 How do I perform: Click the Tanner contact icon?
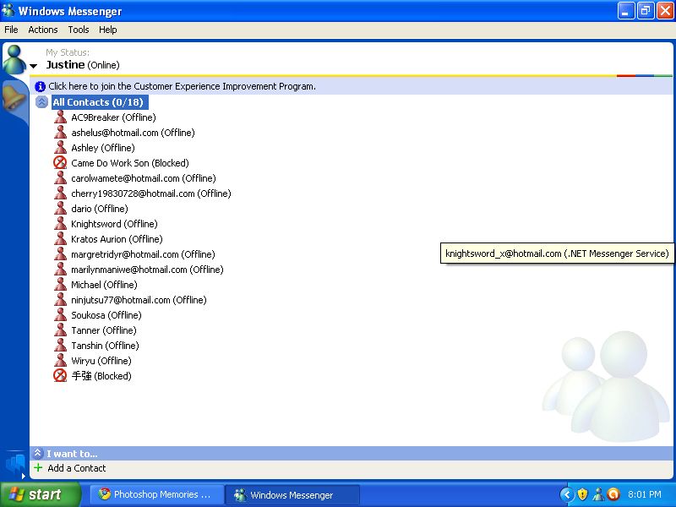[x=60, y=330]
